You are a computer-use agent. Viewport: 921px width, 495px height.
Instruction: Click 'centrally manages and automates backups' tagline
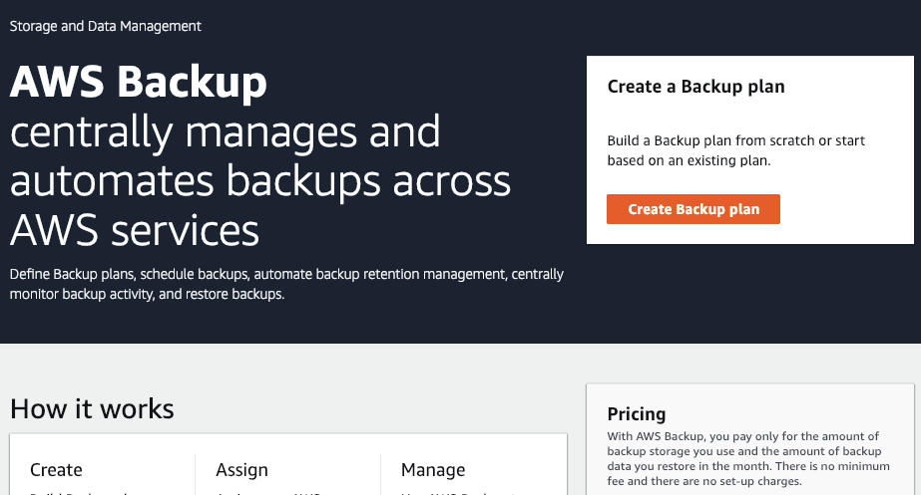point(260,180)
